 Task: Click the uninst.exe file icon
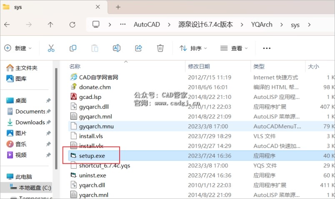point(73,175)
